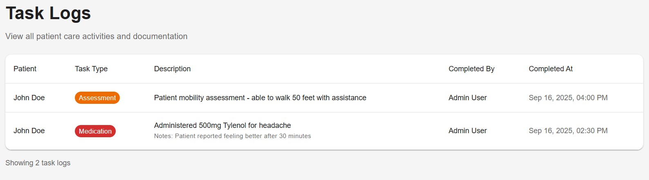Click the orange Assessment badge
The width and height of the screenshot is (649, 180).
tap(97, 98)
